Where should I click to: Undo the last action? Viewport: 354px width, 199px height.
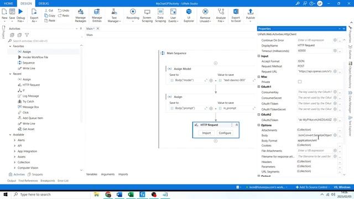coord(64,11)
